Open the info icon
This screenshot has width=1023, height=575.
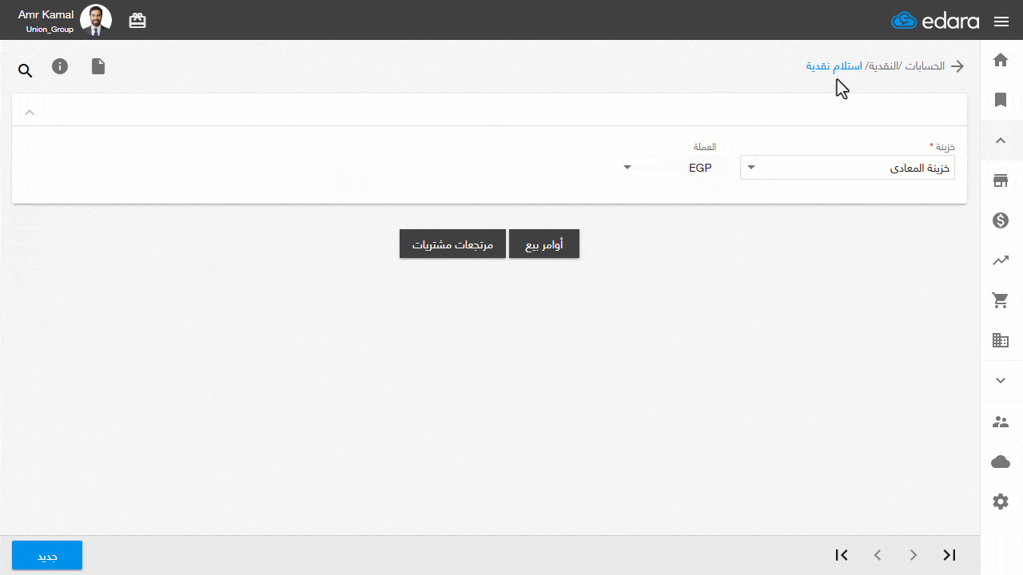coord(60,66)
